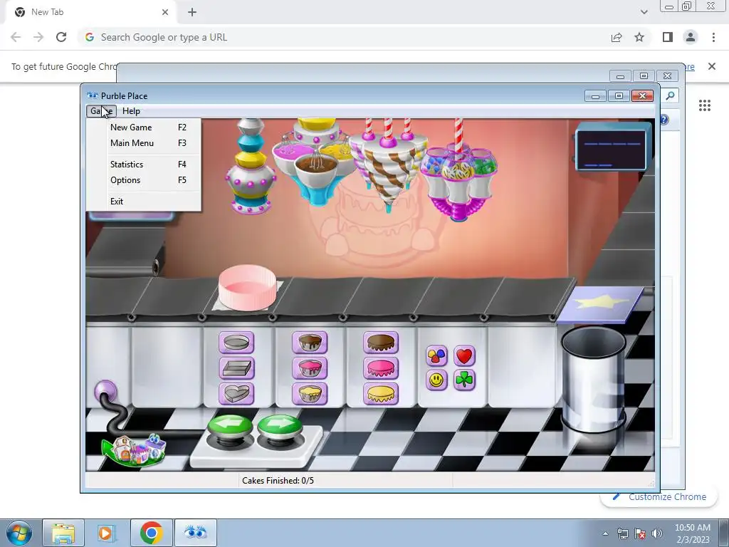Click the Cakes Finished 0/5 status text
This screenshot has width=729, height=547.
278,481
